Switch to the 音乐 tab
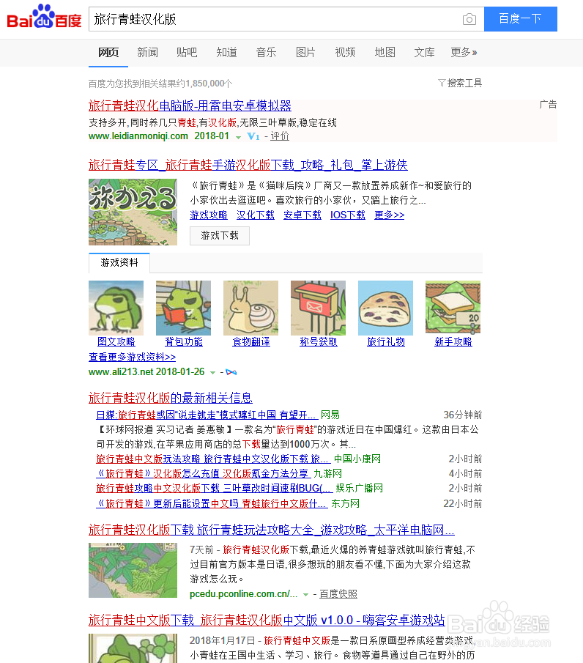The width and height of the screenshot is (583, 663). click(266, 53)
